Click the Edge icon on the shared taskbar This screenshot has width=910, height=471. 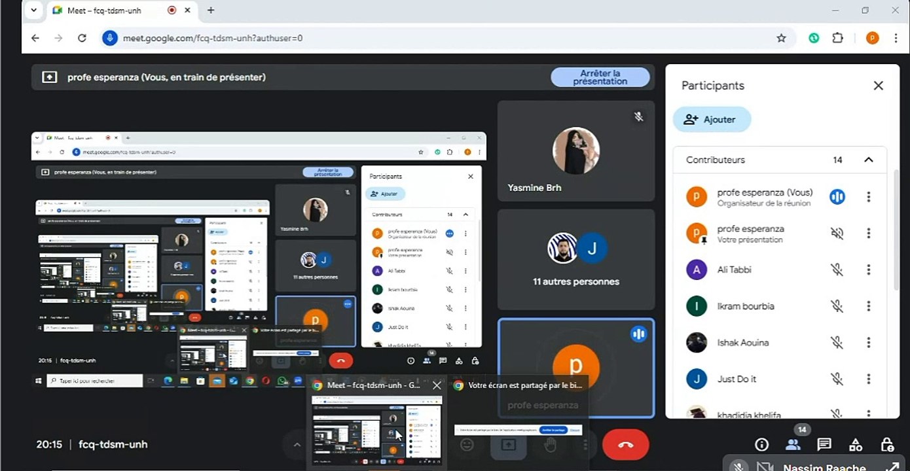pos(168,380)
